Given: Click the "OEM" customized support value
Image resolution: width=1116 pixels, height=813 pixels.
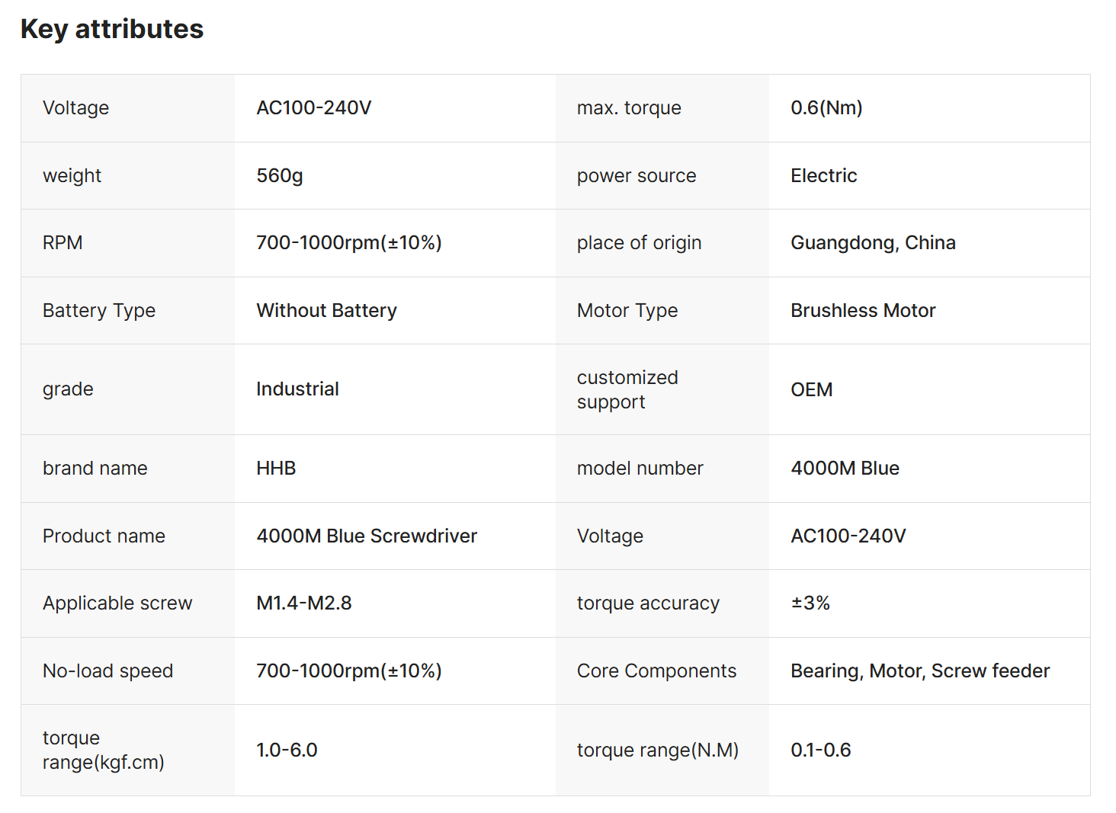Looking at the screenshot, I should pyautogui.click(x=811, y=390).
